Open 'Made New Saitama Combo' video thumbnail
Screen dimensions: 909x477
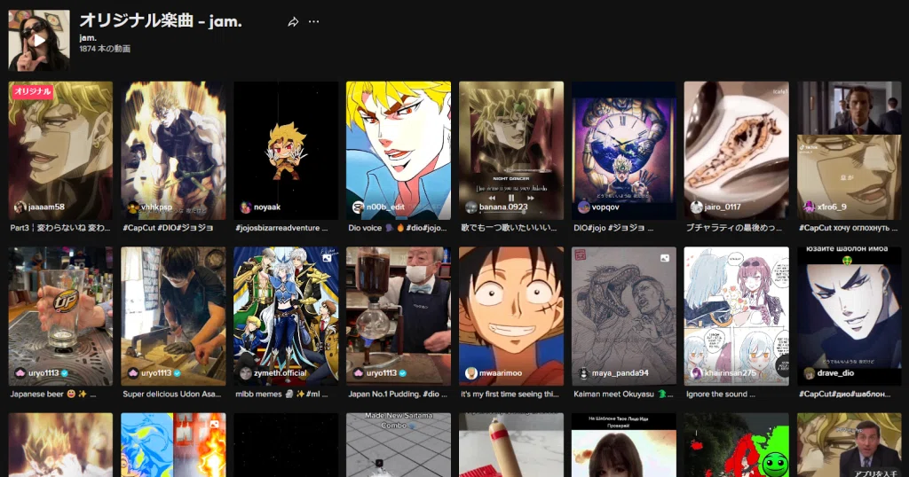399,444
